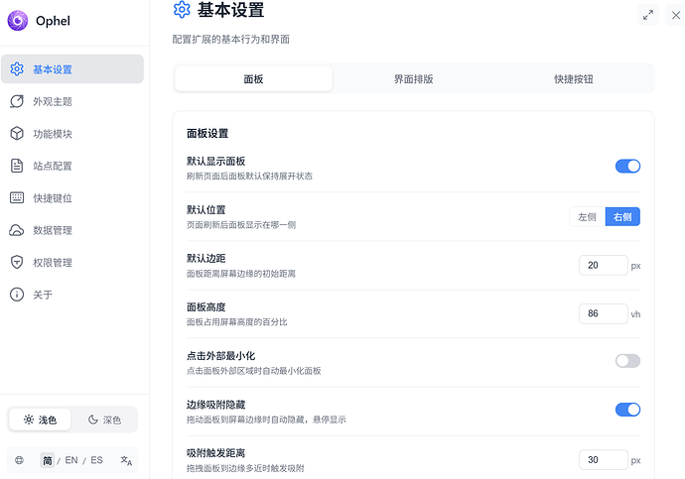Expand the settings window to fullscreen

pyautogui.click(x=648, y=14)
